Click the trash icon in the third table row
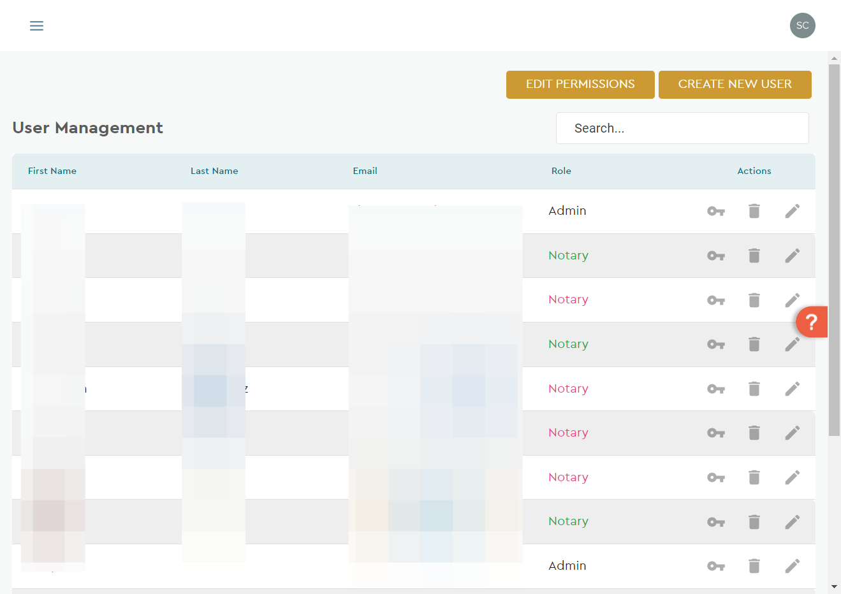 tap(754, 300)
